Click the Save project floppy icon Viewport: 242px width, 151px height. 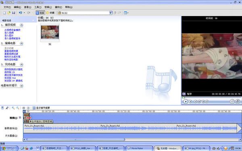click(x=14, y=13)
